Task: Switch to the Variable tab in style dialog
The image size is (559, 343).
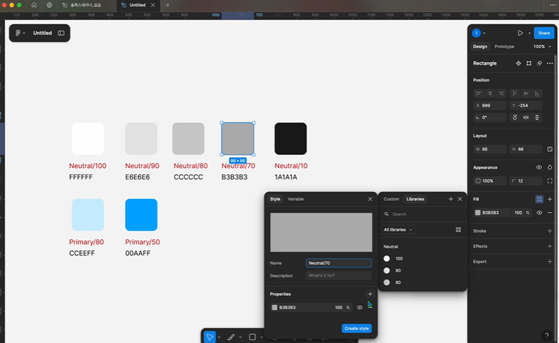Action: click(x=296, y=199)
